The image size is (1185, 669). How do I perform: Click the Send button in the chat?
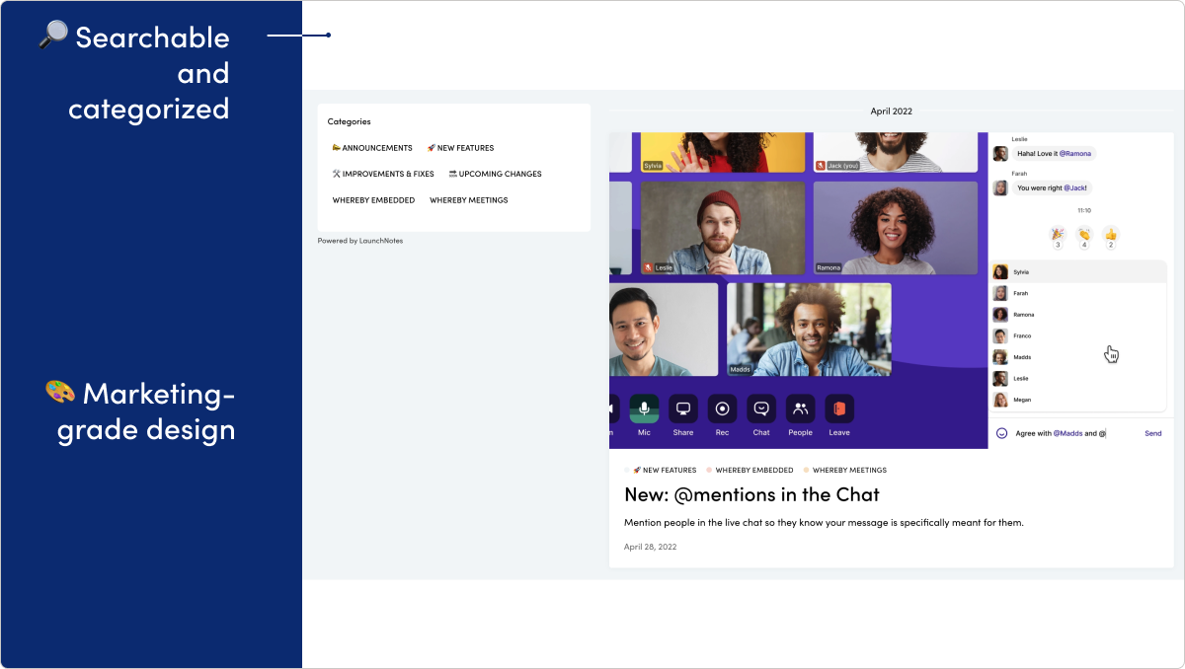1152,433
